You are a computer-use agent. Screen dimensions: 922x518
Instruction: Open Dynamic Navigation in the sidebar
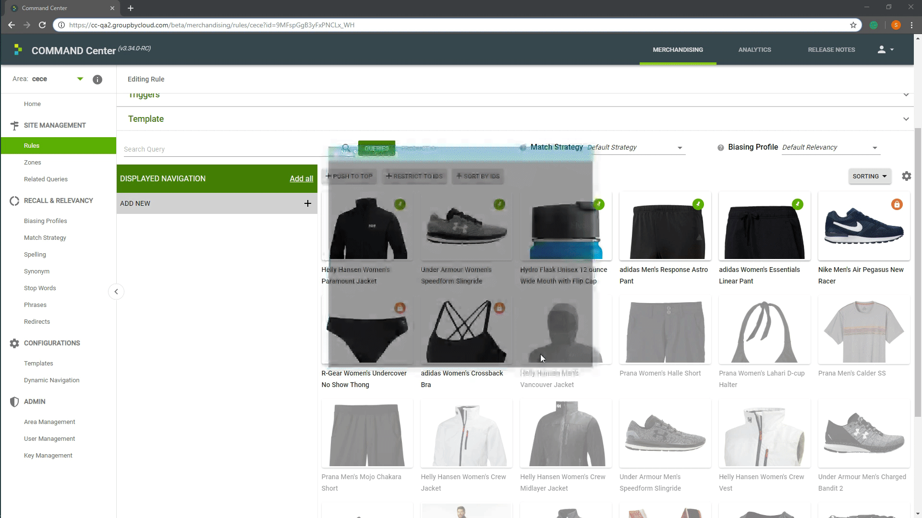click(52, 380)
